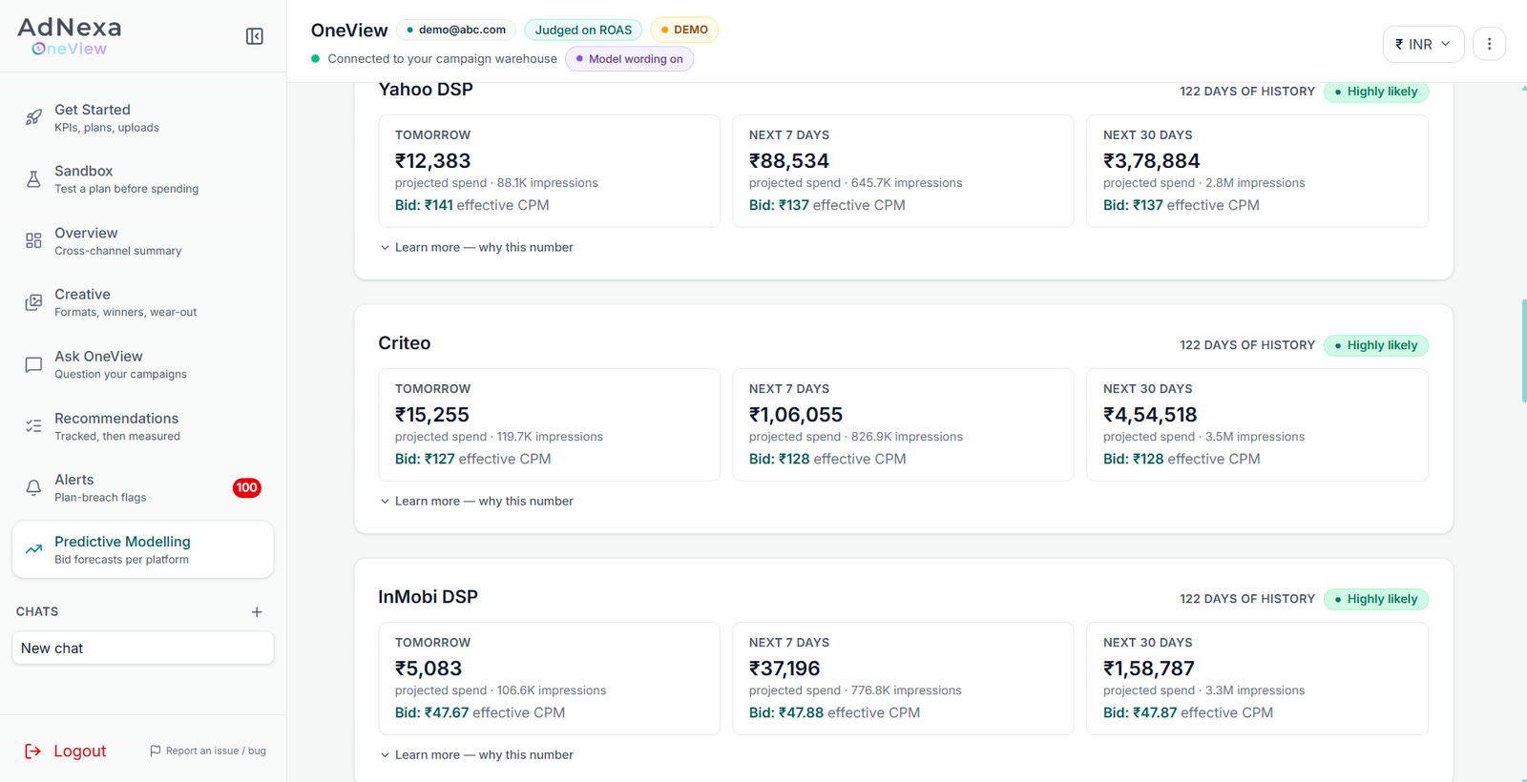Click Bid: ₹141 effective CPM text

[472, 205]
